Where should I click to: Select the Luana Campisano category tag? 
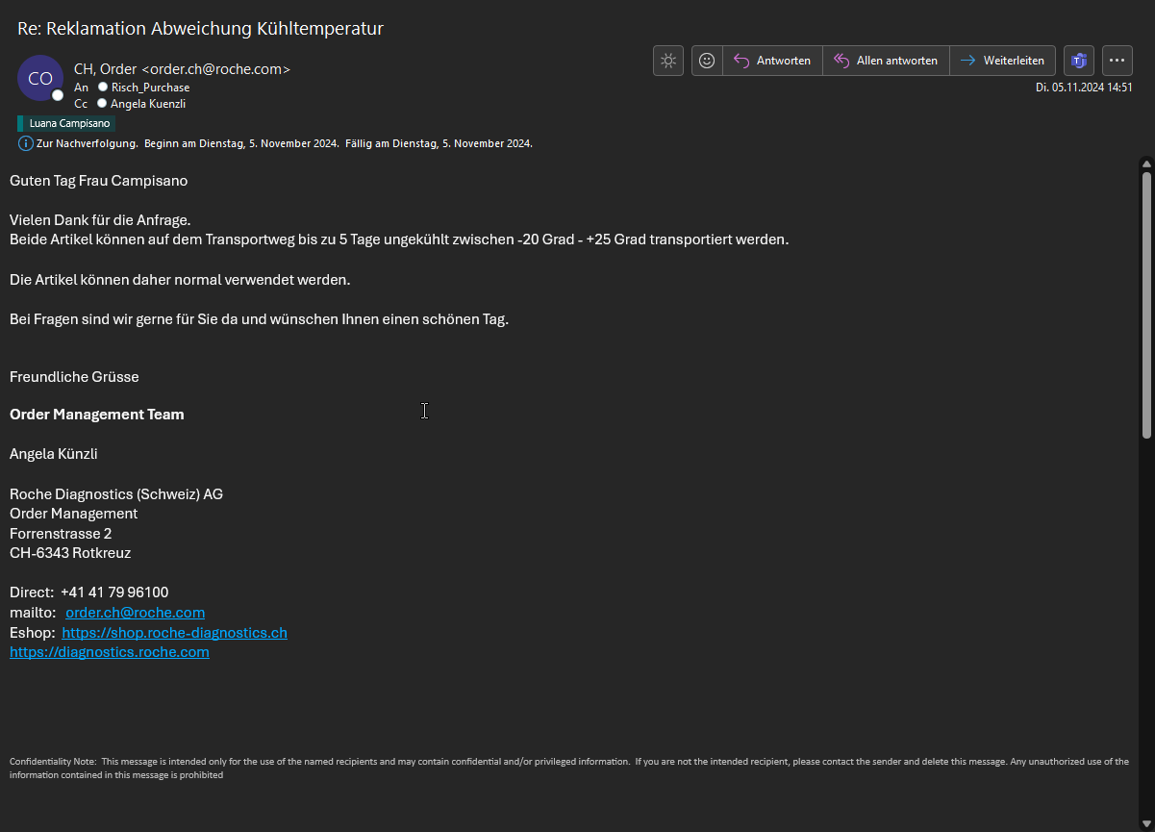point(66,123)
